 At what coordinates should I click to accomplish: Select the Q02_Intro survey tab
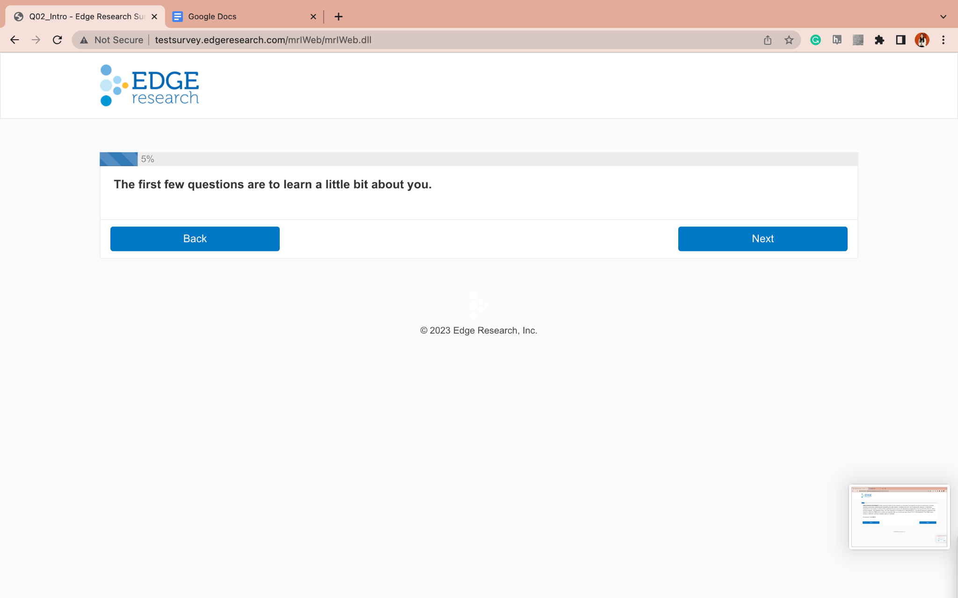(x=80, y=17)
